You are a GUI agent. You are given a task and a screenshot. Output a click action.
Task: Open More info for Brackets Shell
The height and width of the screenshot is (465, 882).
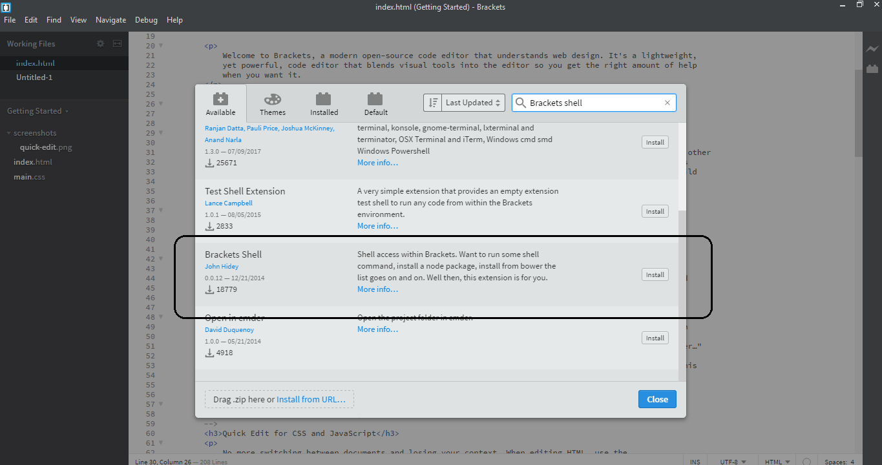[377, 289]
